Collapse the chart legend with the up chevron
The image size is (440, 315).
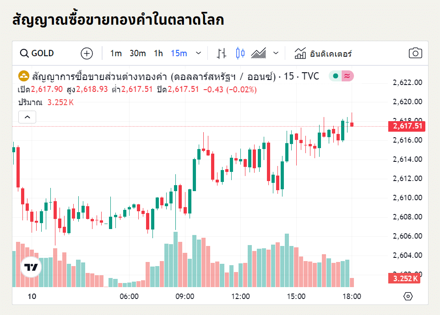point(27,117)
